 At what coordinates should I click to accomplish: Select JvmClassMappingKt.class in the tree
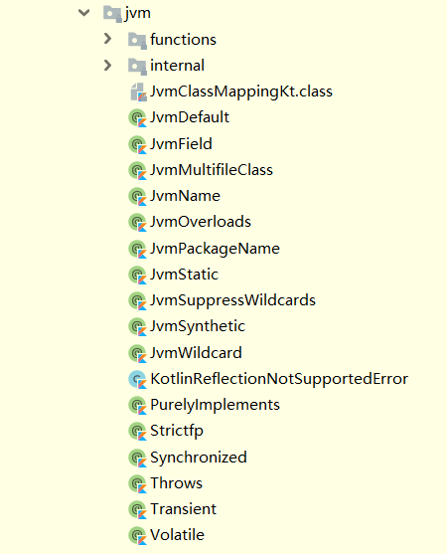pos(241,92)
